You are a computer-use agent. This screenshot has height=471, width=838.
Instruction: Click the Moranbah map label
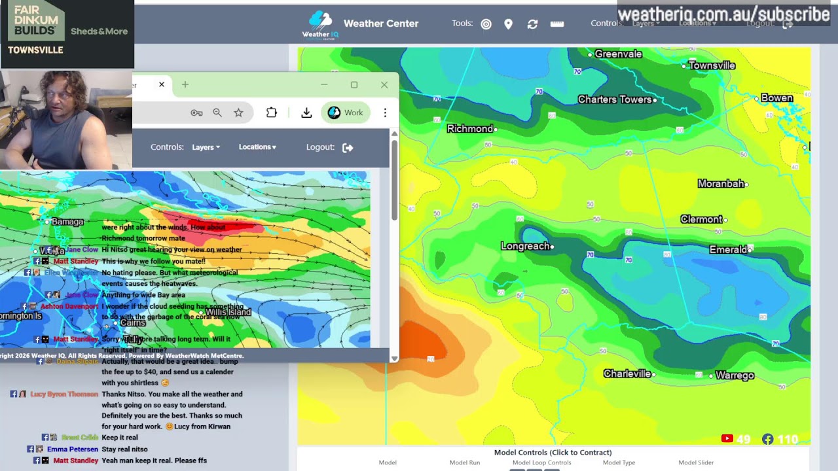click(x=721, y=184)
